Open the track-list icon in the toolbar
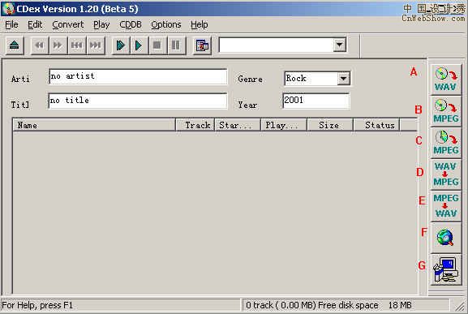Viewport: 468px width, 314px height. pos(202,45)
